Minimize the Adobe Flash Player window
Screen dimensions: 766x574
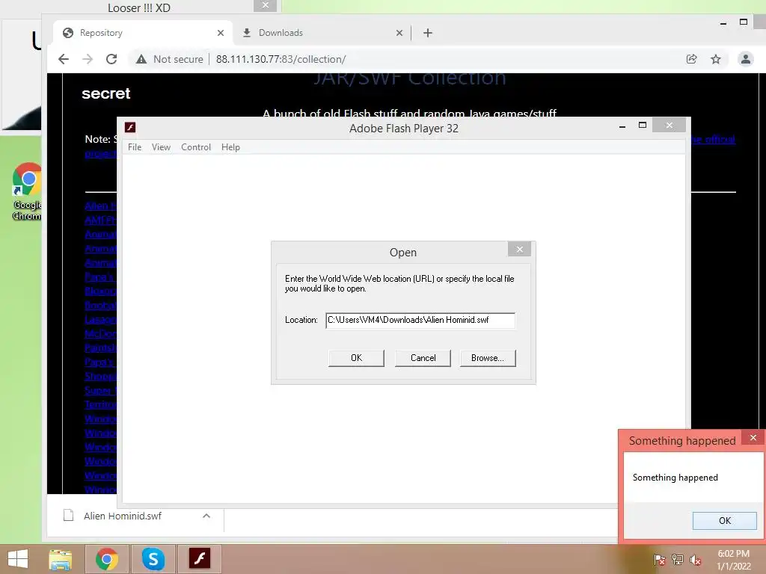point(622,126)
